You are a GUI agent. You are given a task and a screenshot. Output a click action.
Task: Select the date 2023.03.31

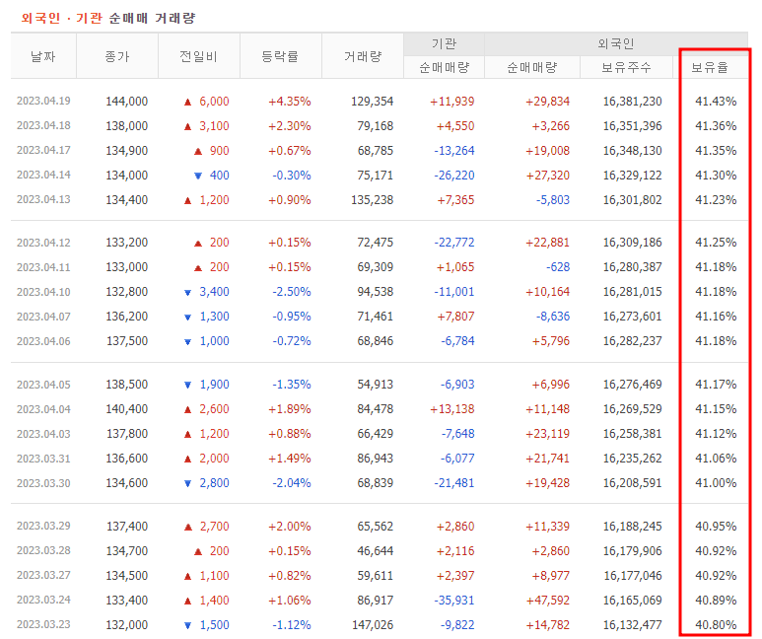pyautogui.click(x=43, y=459)
